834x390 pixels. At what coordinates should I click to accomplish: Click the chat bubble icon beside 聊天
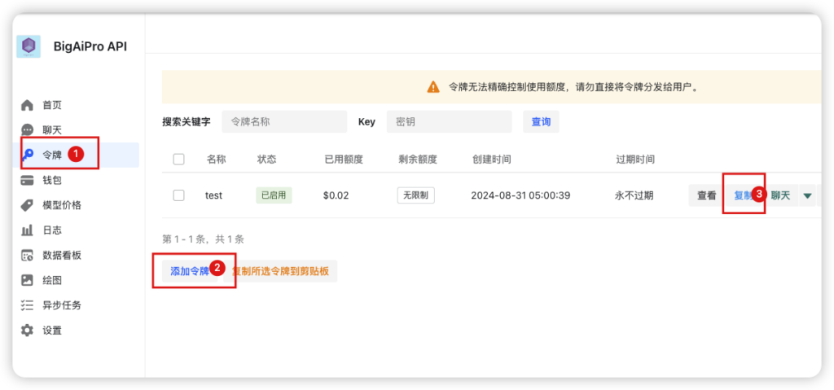[27, 129]
